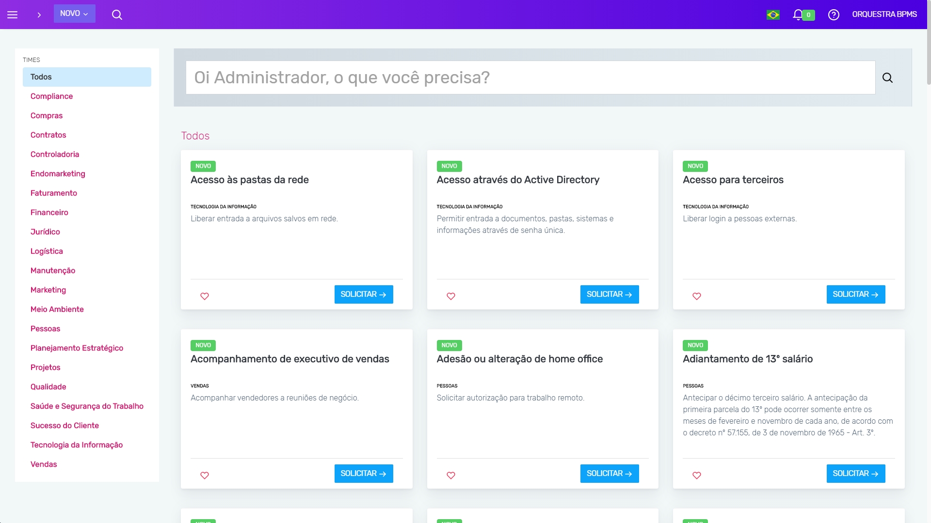Select Tecnologia da Informação in sidebar
Screen dimensions: 931x523
(x=77, y=445)
